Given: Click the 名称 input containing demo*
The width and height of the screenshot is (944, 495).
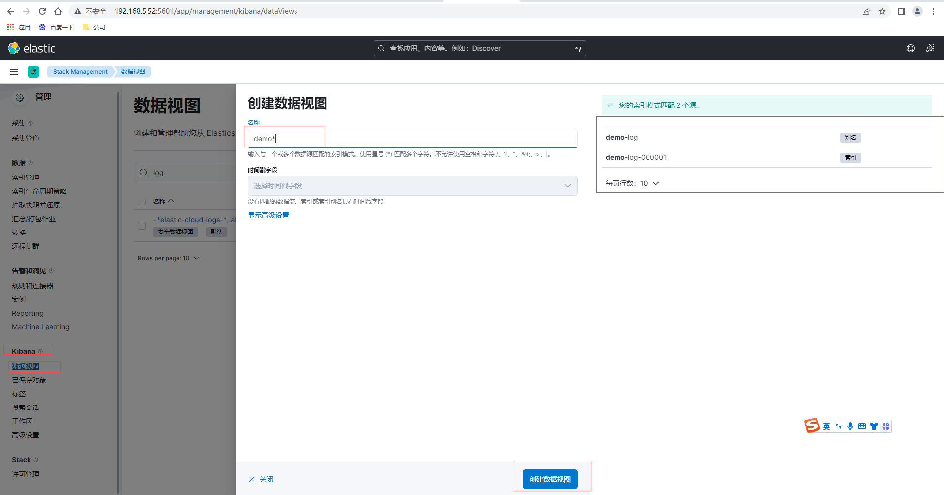Looking at the screenshot, I should [412, 139].
